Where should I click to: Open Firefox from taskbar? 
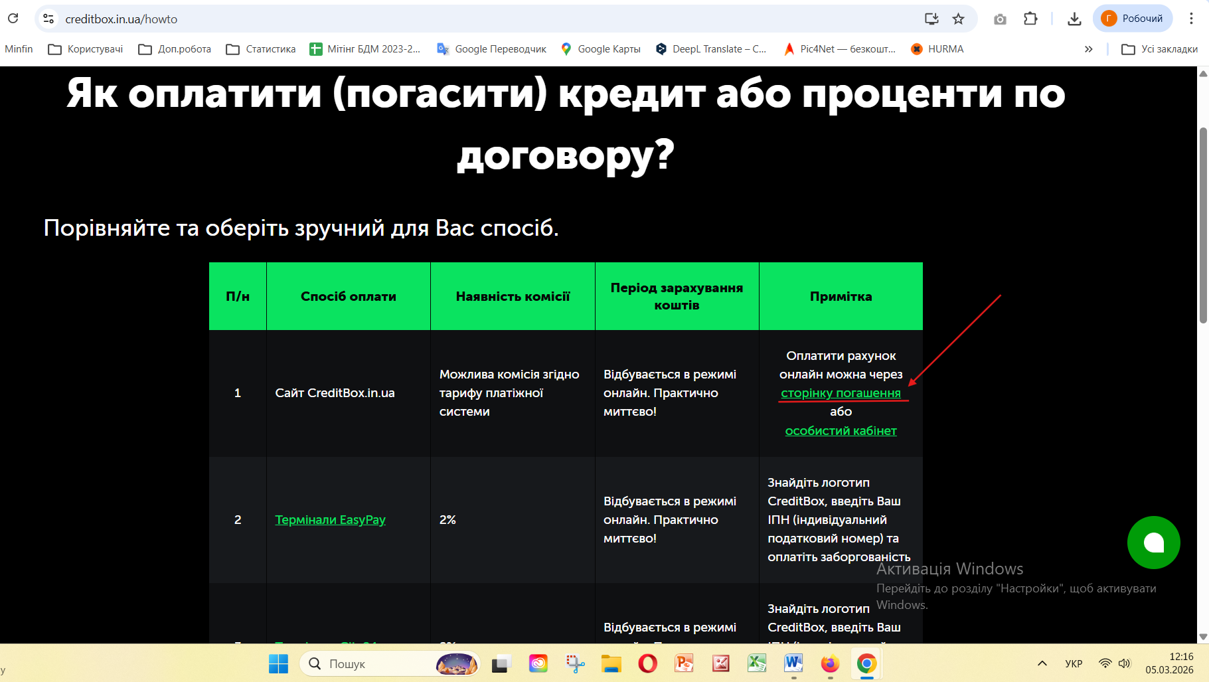[x=830, y=663]
